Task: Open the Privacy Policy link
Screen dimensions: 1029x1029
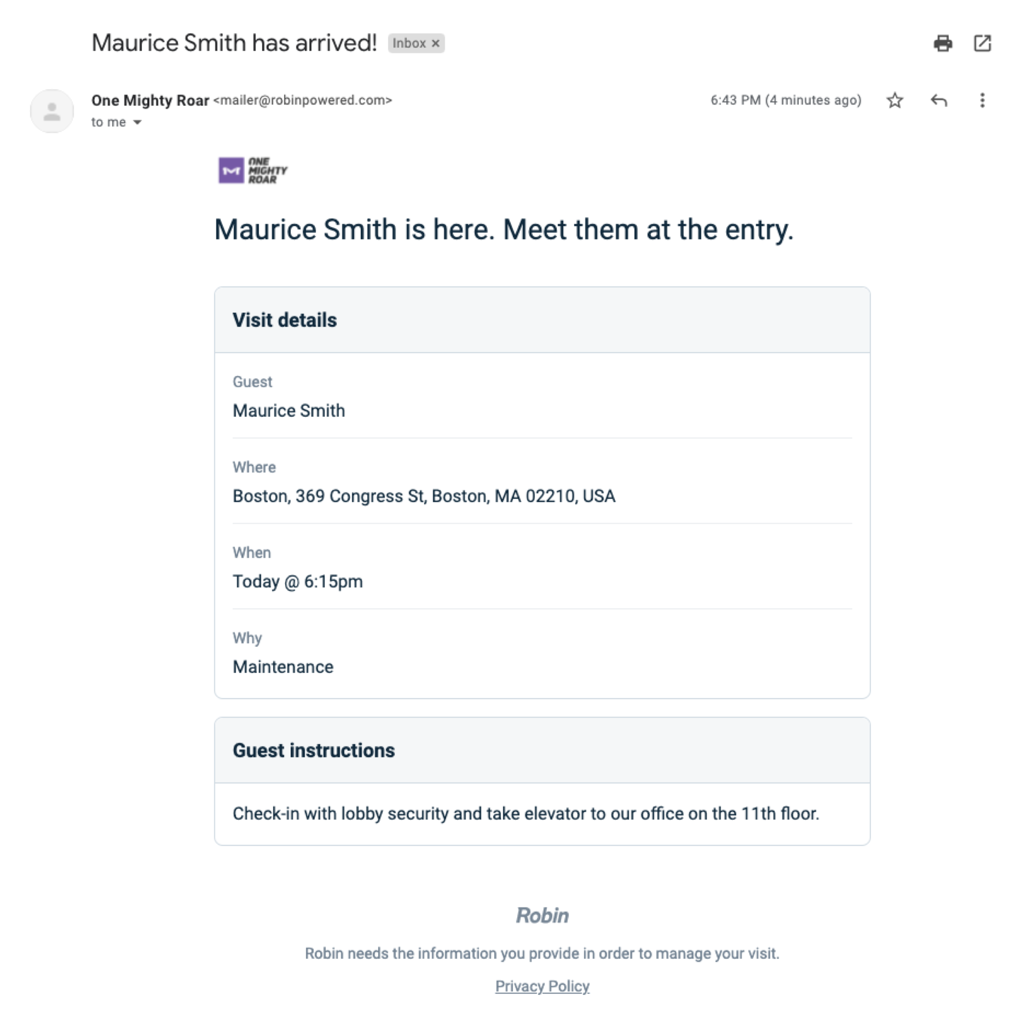Action: (542, 986)
